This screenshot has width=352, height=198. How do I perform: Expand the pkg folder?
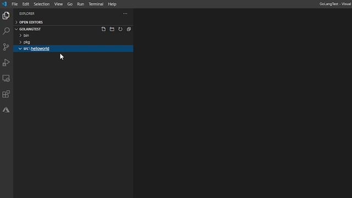[20, 42]
